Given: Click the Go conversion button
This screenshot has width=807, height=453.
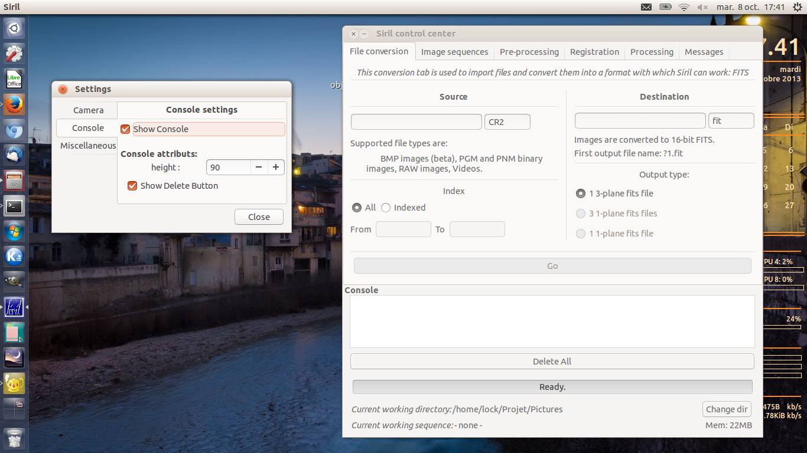Looking at the screenshot, I should point(552,266).
